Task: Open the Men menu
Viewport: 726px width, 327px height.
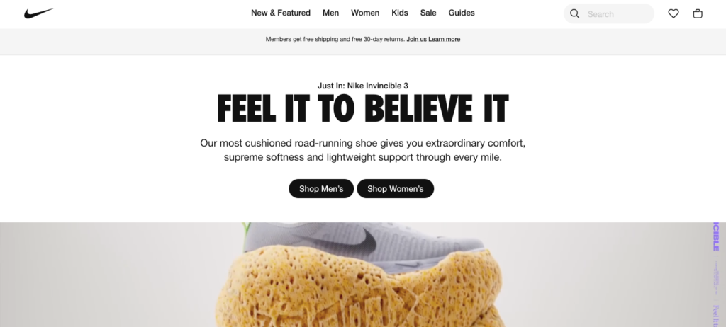Action: pos(330,13)
